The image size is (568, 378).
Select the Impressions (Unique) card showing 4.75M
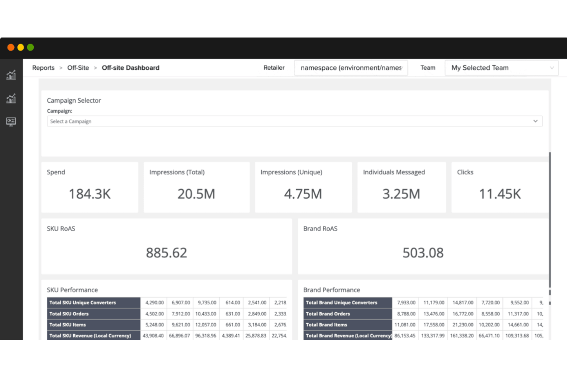pyautogui.click(x=303, y=187)
